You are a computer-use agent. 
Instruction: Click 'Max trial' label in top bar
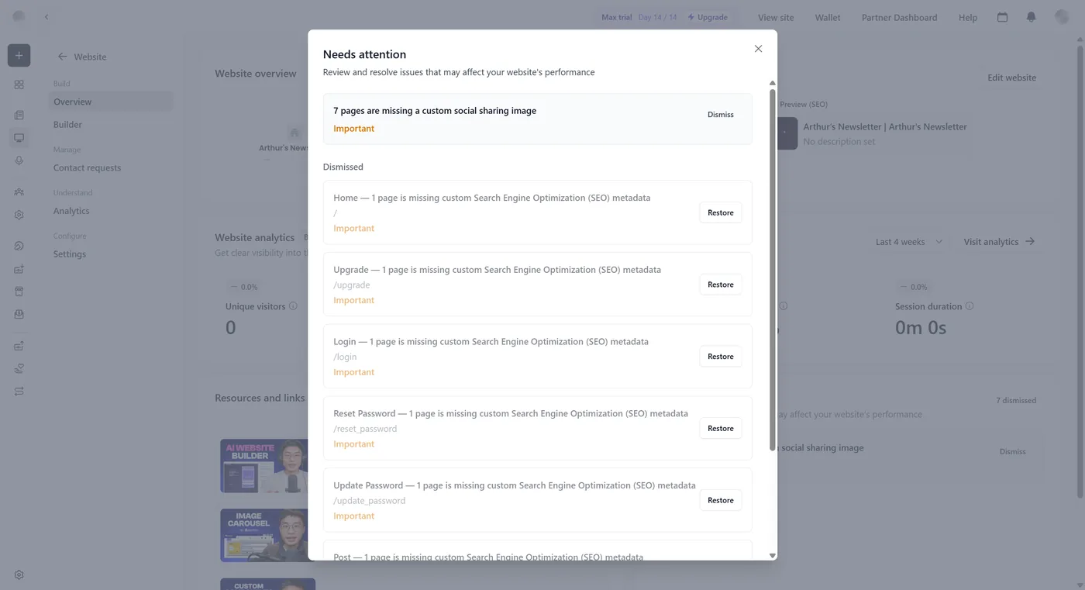coord(617,17)
